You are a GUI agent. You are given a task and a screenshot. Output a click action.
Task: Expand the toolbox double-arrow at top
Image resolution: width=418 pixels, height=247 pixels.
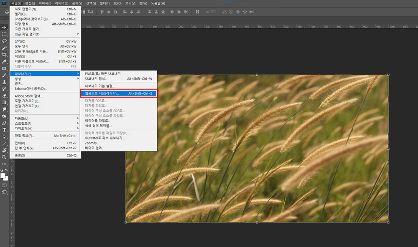click(x=2, y=18)
